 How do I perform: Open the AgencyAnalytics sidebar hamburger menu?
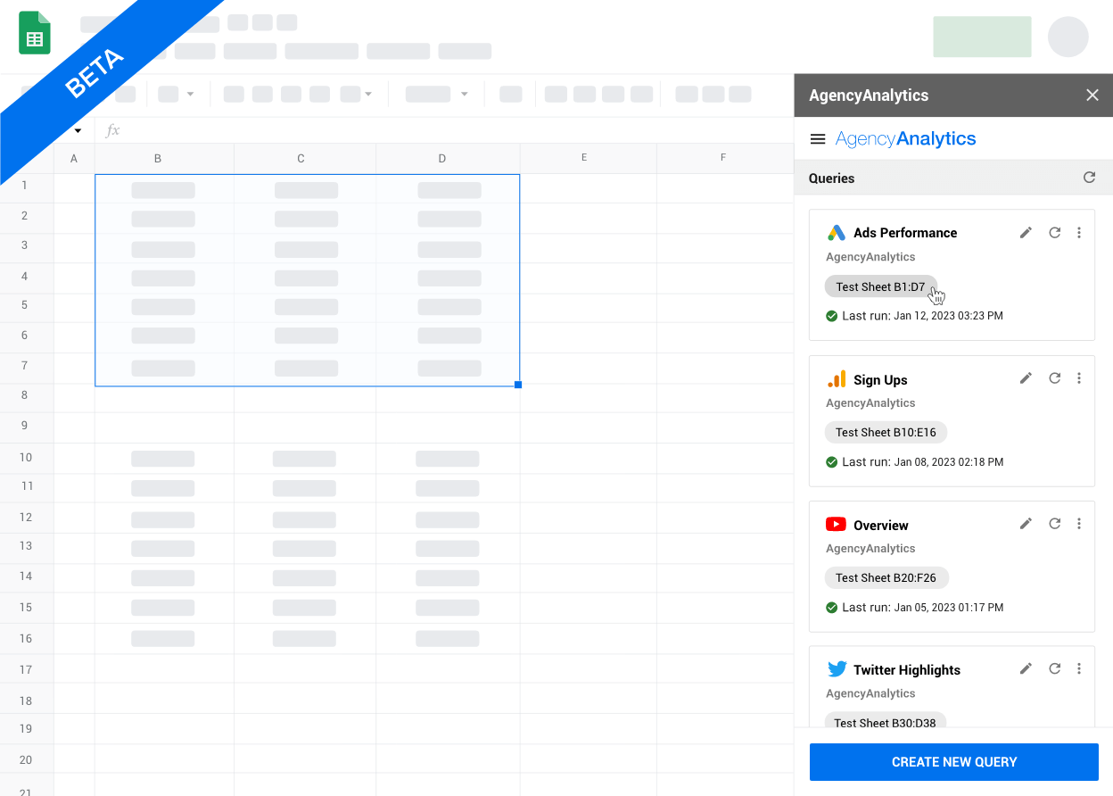tap(817, 139)
